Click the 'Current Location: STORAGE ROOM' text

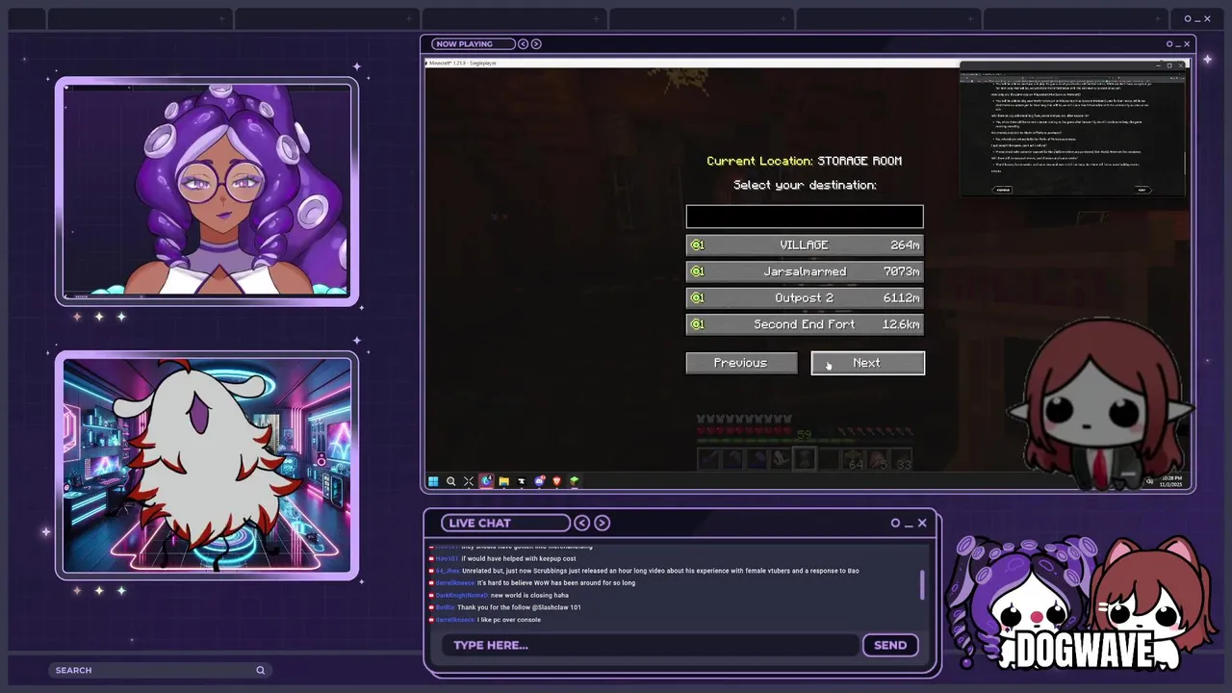[805, 161]
